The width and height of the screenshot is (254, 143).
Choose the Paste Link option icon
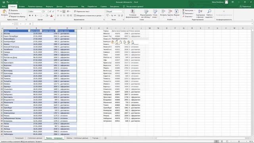(x=133, y=43)
